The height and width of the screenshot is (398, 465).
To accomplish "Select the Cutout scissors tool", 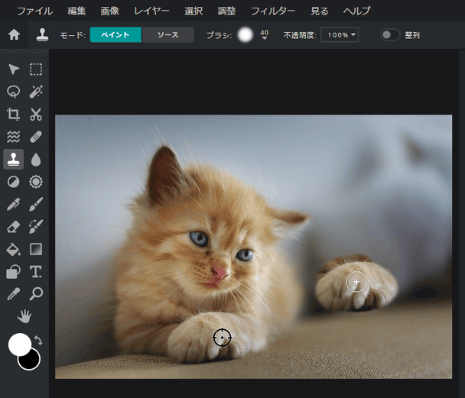I will [x=36, y=115].
